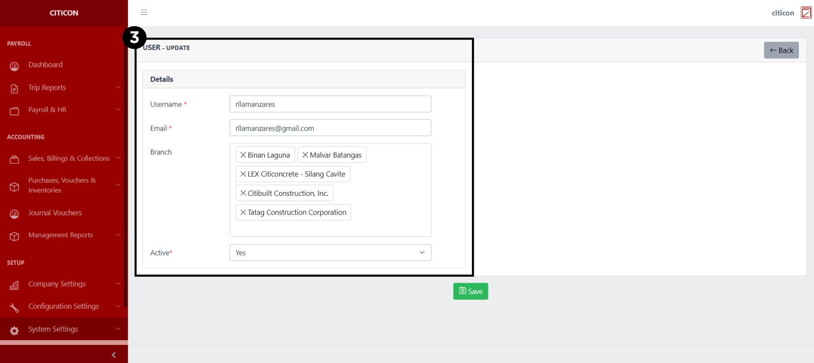
Task: Click the hamburger menu icon
Action: [144, 12]
